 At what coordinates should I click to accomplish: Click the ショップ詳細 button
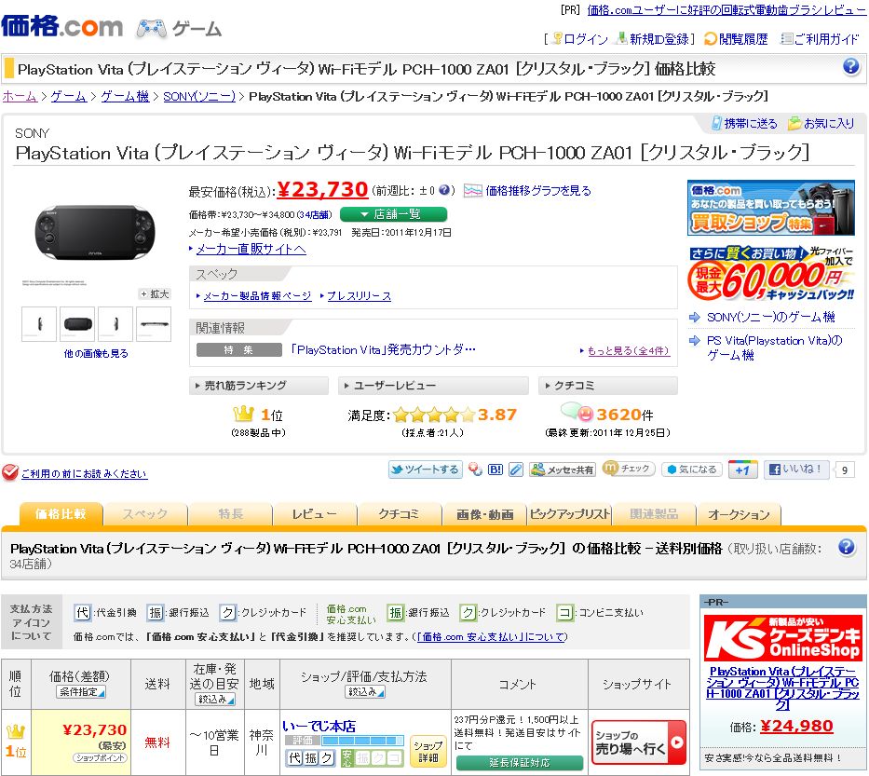pyautogui.click(x=428, y=751)
